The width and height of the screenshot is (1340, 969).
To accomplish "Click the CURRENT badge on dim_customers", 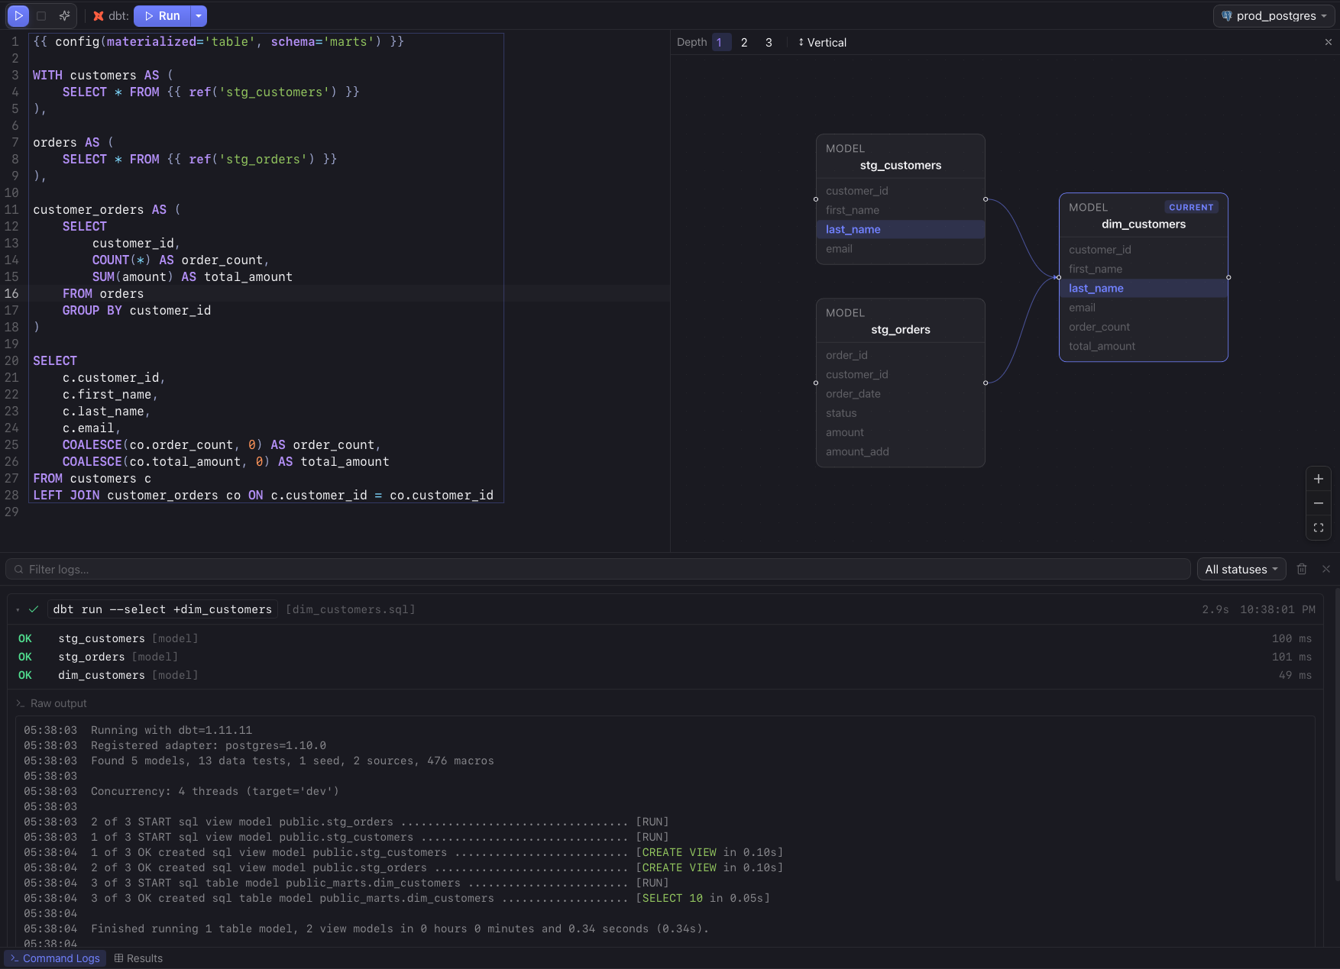I will [x=1191, y=207].
